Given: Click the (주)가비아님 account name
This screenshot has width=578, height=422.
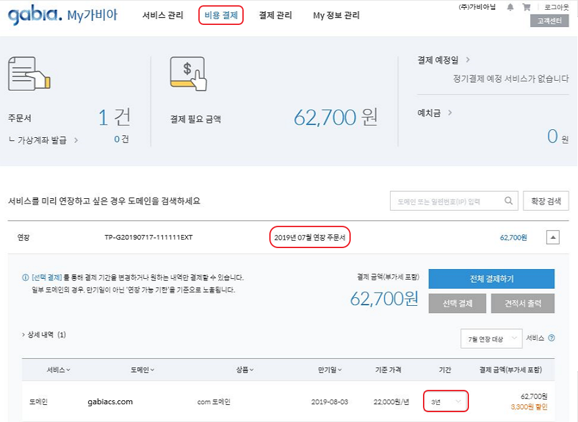Looking at the screenshot, I should pyautogui.click(x=477, y=7).
